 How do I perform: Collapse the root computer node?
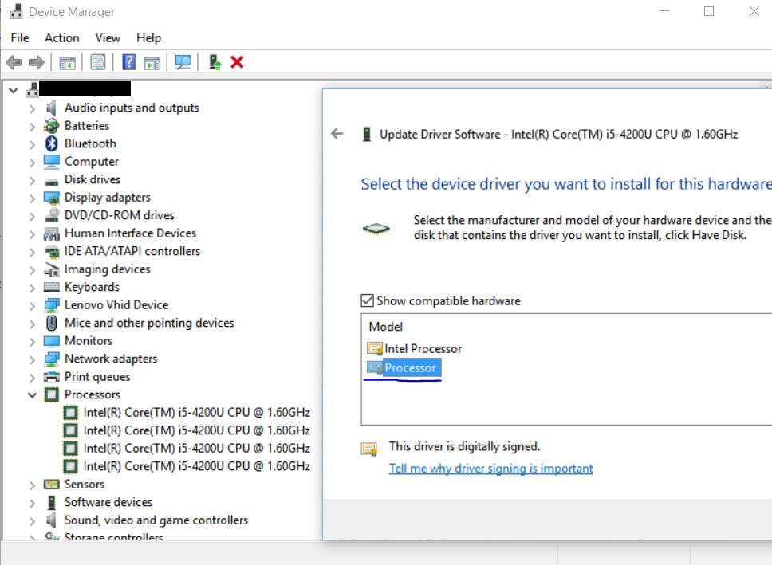(14, 90)
